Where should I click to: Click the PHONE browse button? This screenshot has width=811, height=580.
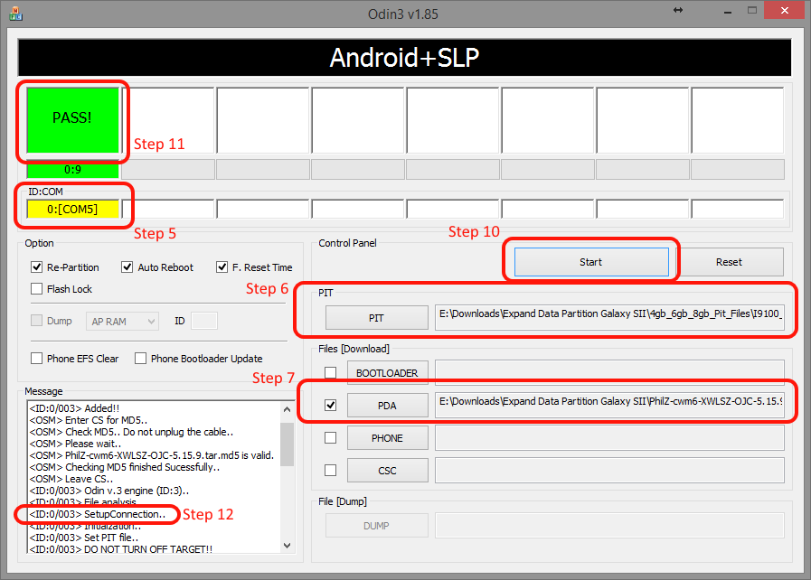coord(387,438)
